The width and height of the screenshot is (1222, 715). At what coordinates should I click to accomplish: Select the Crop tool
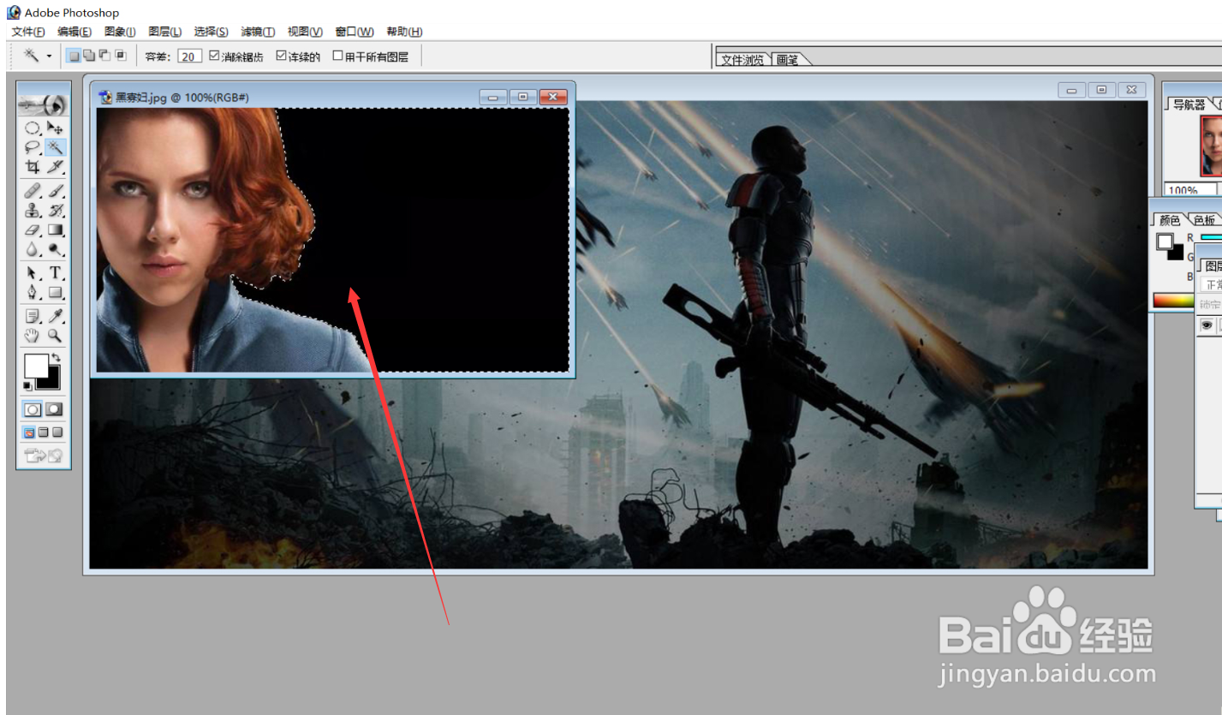click(x=33, y=166)
